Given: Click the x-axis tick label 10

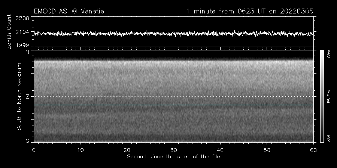Looking at the screenshot, I should [81, 150].
